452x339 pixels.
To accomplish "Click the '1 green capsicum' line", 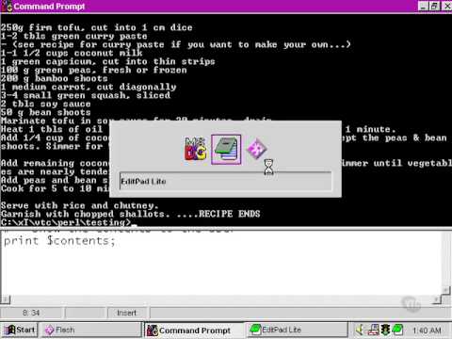I will point(107,61).
